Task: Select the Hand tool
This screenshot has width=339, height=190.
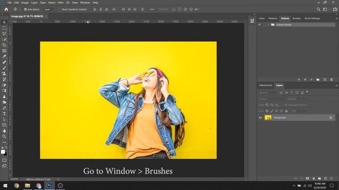Action: (4, 131)
